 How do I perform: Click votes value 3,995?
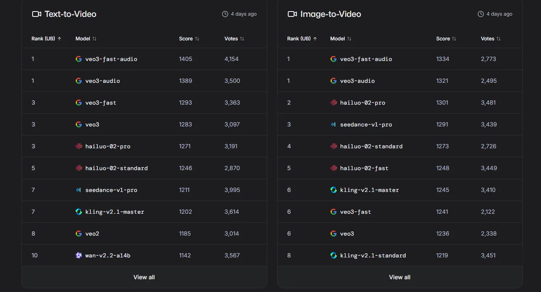pyautogui.click(x=232, y=190)
